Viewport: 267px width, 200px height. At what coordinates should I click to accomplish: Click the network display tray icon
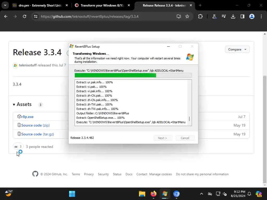[218, 194]
